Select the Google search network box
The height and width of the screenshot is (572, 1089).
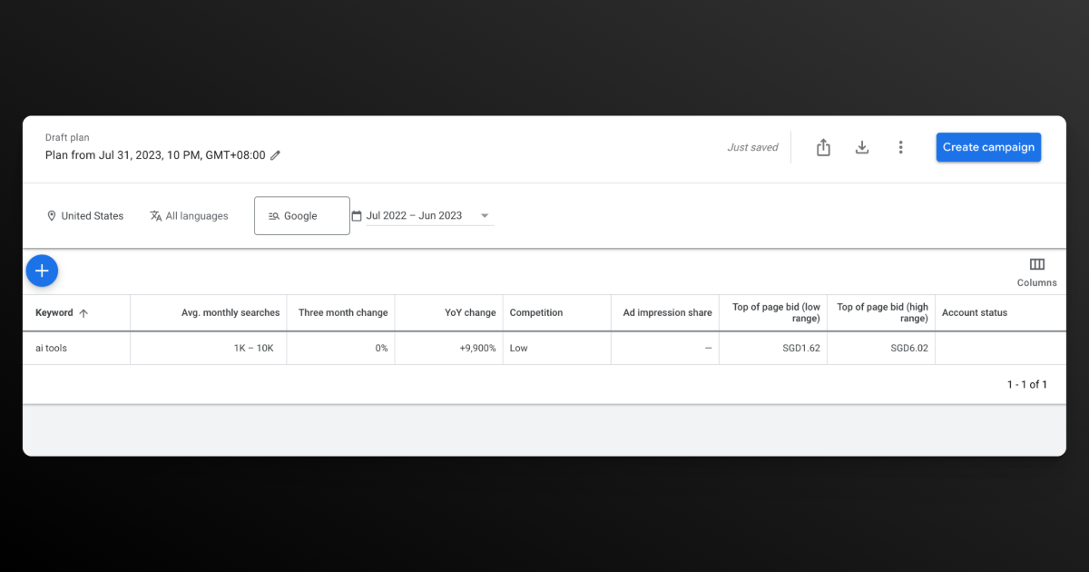coord(302,216)
